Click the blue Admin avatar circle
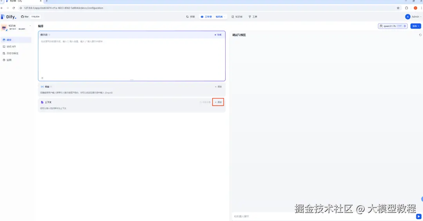The height and width of the screenshot is (221, 423). 408,17
